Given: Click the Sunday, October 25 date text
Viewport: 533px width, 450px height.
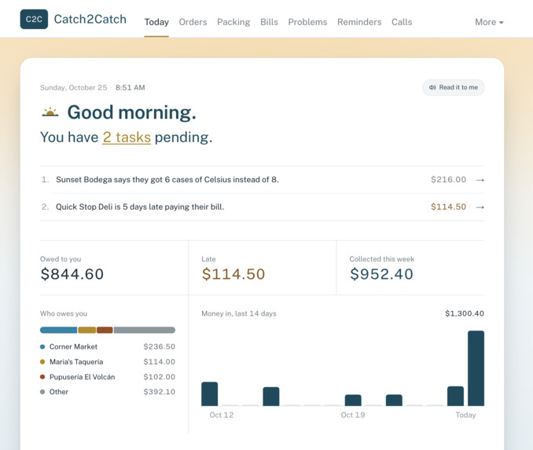Looking at the screenshot, I should (73, 88).
